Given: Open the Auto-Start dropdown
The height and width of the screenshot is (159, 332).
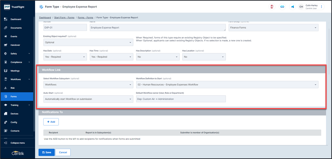Looking at the screenshot, I should pyautogui.click(x=88, y=99).
